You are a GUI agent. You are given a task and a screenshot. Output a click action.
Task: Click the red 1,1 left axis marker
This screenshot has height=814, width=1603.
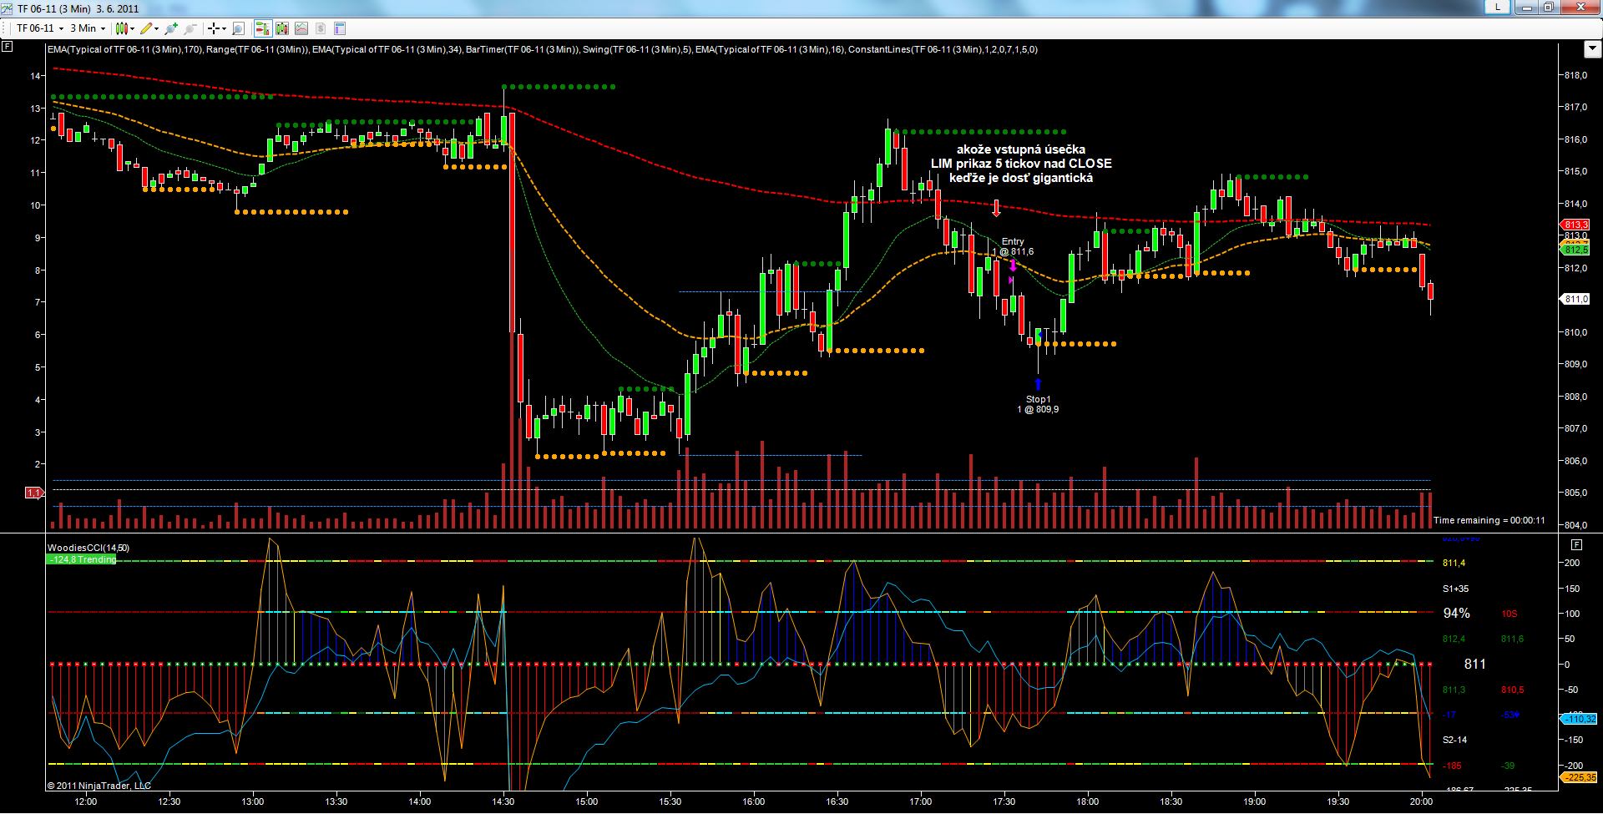(x=34, y=493)
